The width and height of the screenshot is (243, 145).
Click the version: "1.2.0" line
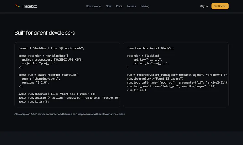tap(35, 82)
